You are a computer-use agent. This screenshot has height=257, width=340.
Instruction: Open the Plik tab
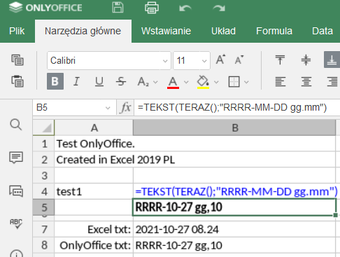(17, 31)
